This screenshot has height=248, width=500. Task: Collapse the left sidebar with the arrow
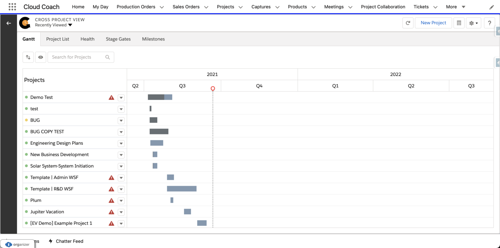click(x=8, y=23)
